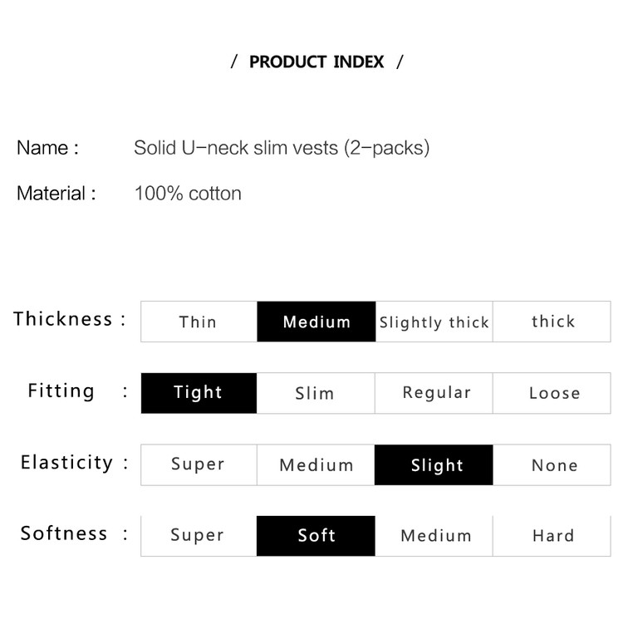Click the Thickness label
Image resolution: width=623 pixels, height=619 pixels.
63,318
